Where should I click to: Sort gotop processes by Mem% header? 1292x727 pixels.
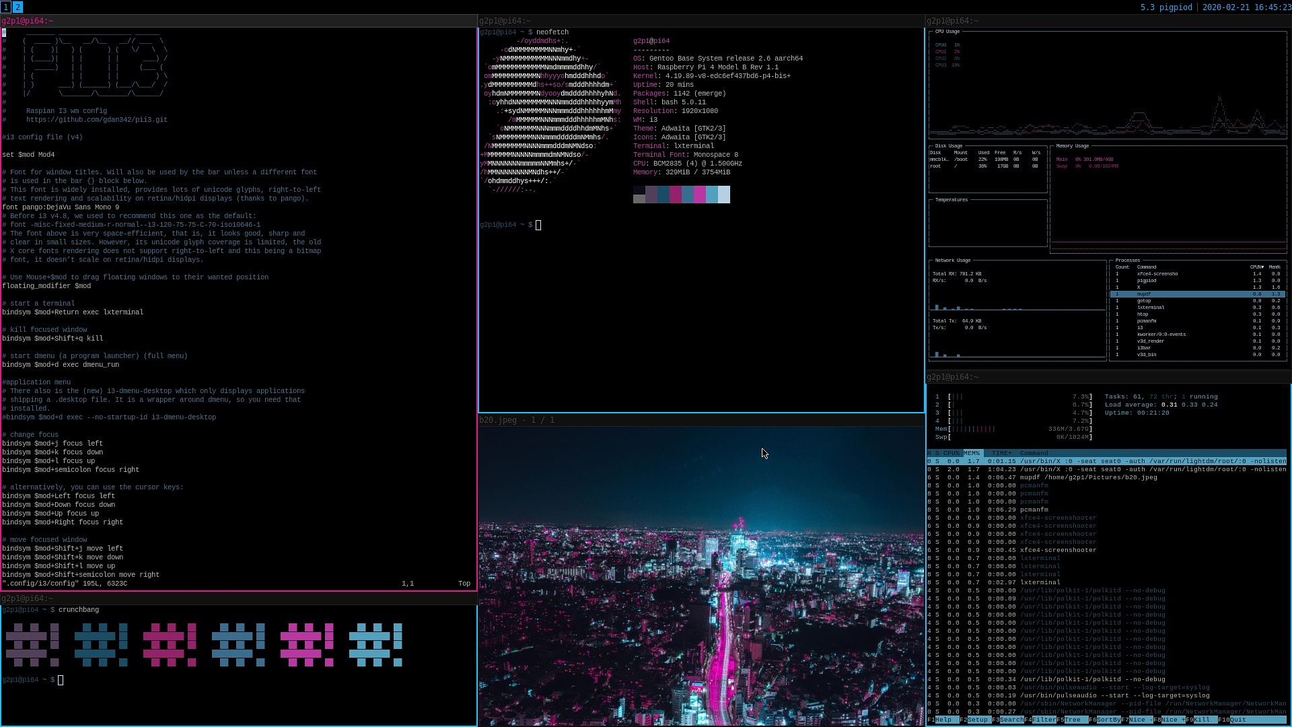(1275, 267)
